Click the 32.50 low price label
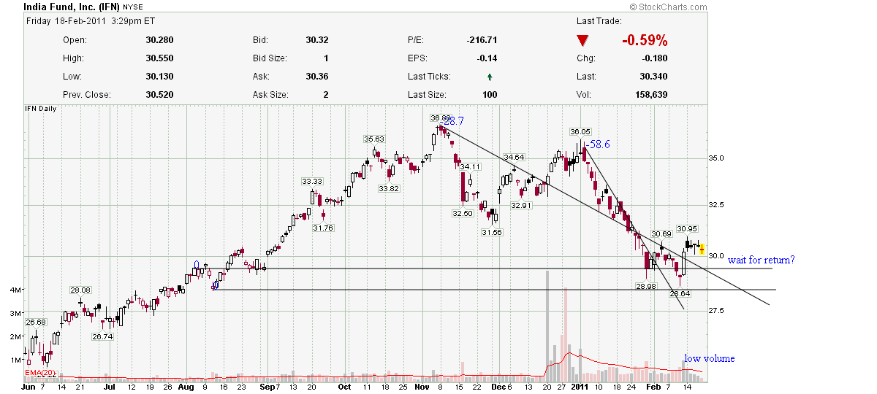877x394 pixels. 463,213
